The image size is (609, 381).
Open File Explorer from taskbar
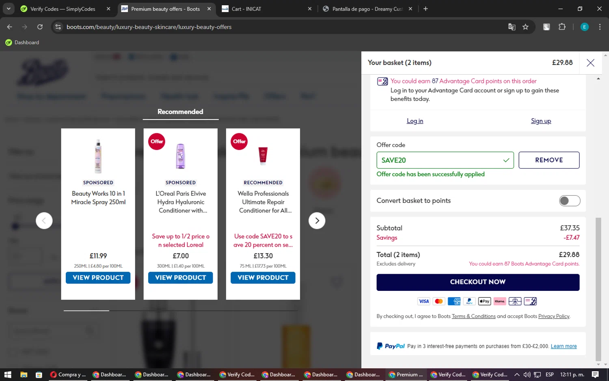24,375
